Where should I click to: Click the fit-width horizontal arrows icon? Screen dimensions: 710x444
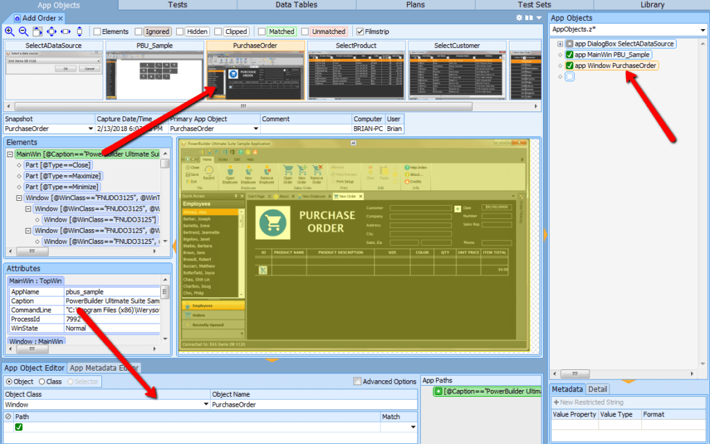click(65, 31)
